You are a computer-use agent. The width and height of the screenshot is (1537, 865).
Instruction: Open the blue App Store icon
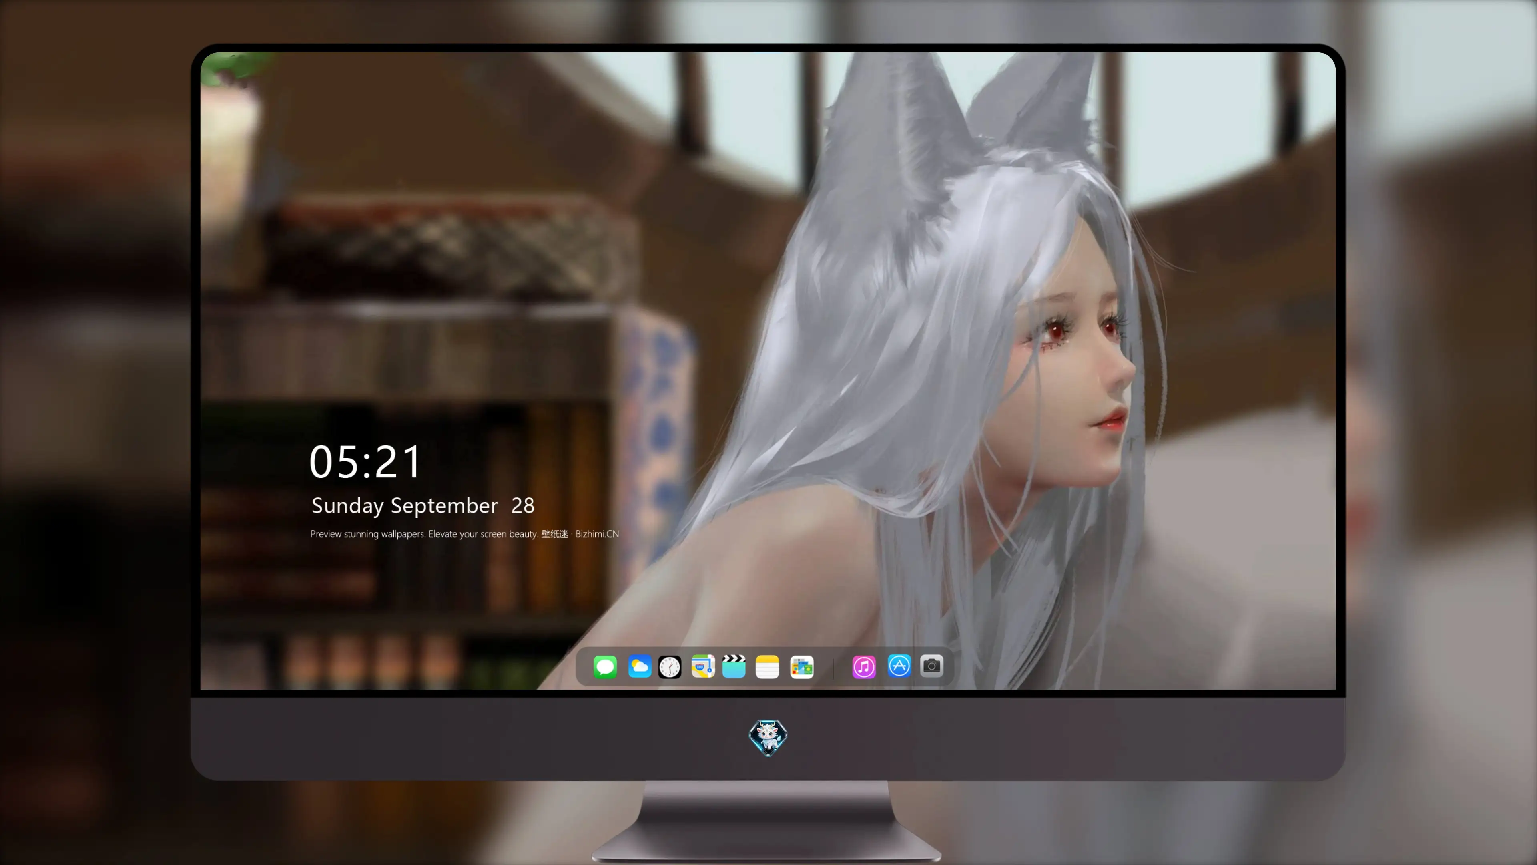[899, 666]
